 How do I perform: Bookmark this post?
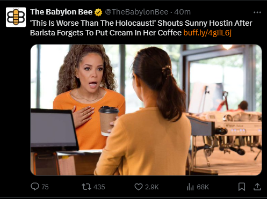[242, 187]
